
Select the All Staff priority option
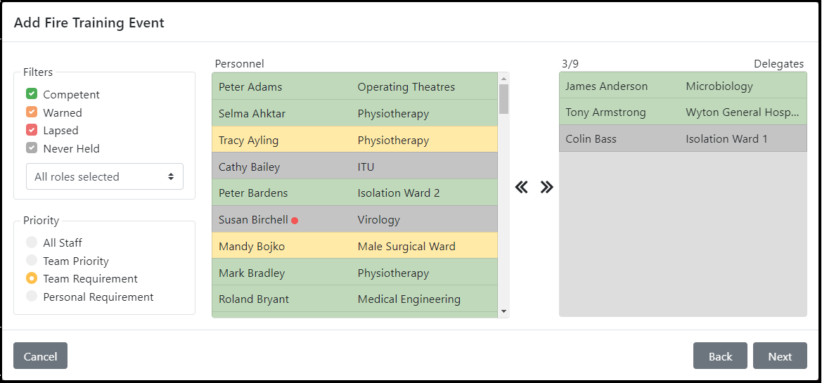32,242
